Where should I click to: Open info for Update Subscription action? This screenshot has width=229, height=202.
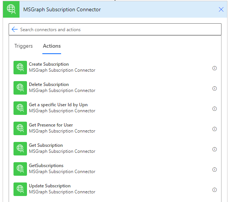pos(214,190)
